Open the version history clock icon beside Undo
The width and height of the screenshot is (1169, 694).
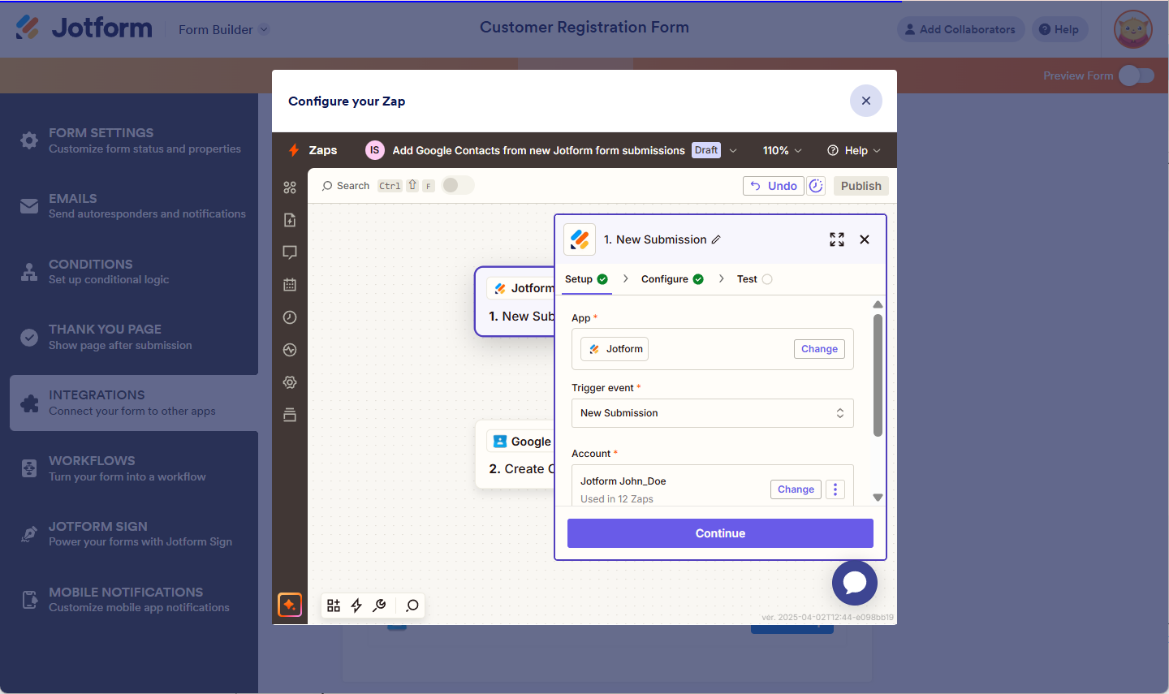point(816,186)
